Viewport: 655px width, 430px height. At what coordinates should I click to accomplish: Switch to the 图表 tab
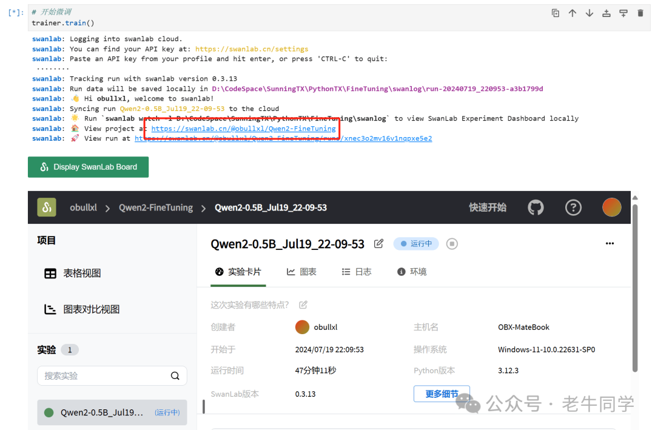pos(301,272)
